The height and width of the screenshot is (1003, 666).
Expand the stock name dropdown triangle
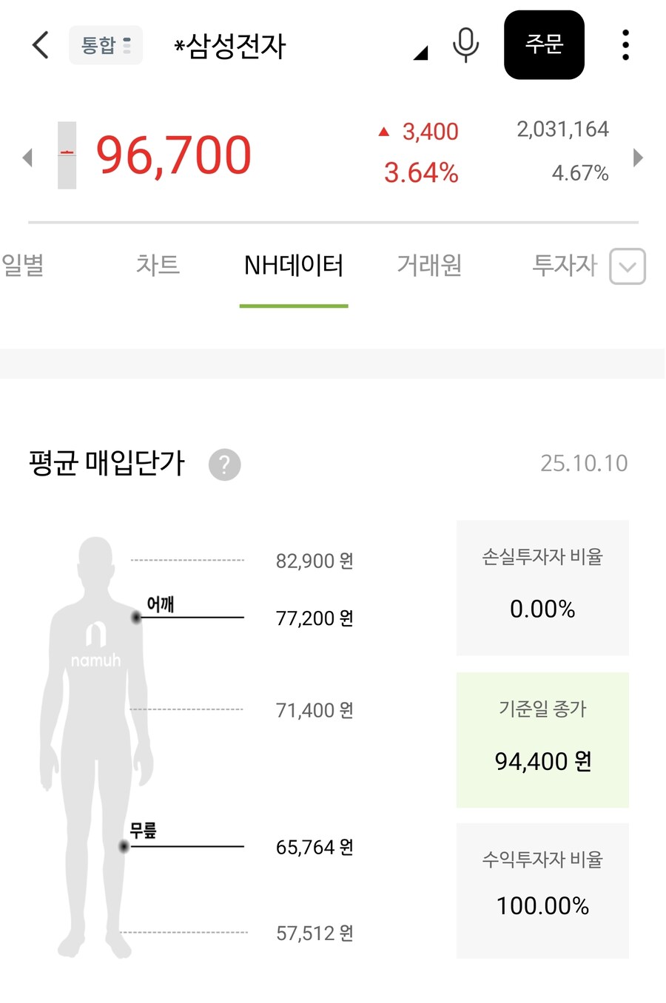click(x=421, y=53)
